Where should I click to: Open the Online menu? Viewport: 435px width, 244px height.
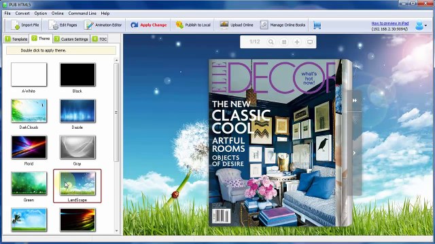pos(57,14)
